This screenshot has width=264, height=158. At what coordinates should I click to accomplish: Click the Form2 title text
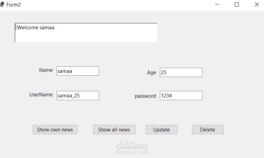coord(14,5)
